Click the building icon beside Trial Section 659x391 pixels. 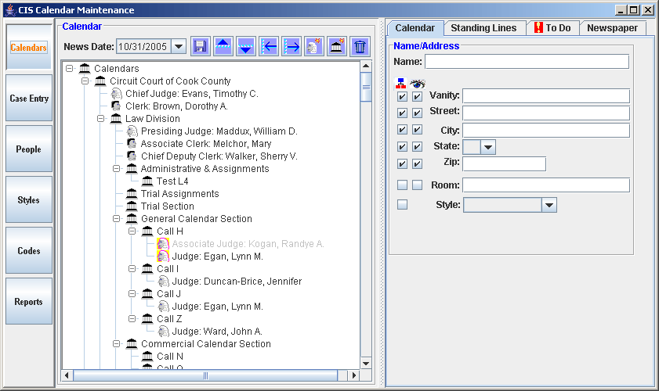pos(132,206)
